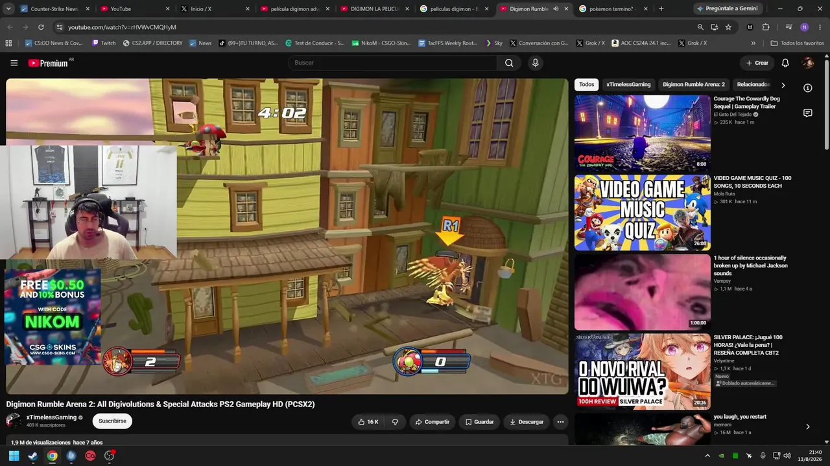Open a new browser tab
Screen dimensions: 830x466
coord(661,9)
